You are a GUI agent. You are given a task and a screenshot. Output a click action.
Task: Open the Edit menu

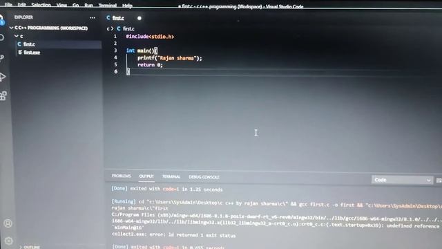[21, 5]
